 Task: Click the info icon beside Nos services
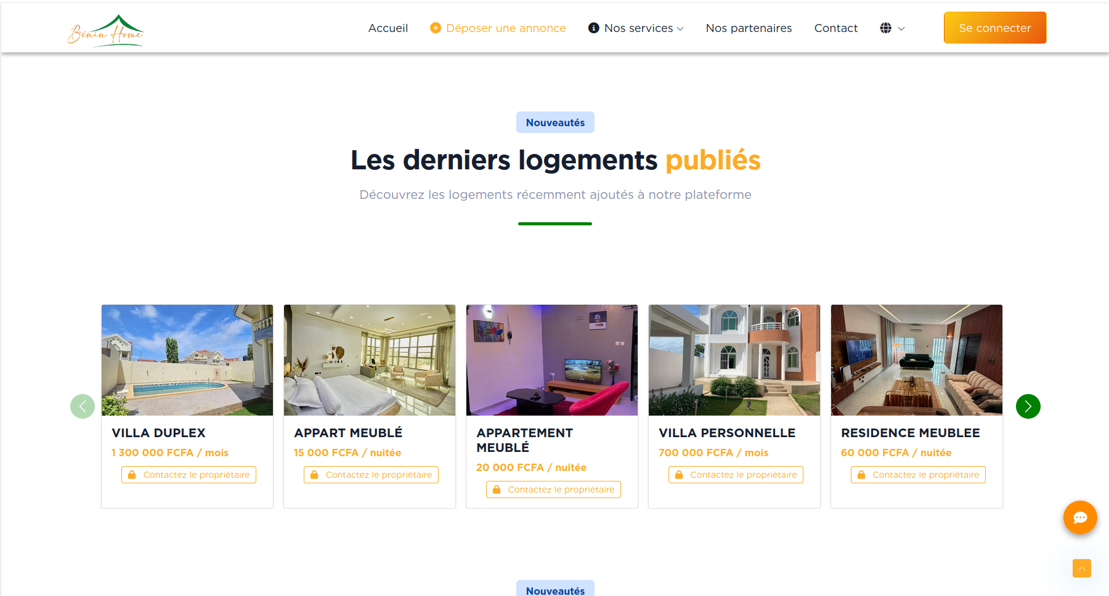click(594, 28)
